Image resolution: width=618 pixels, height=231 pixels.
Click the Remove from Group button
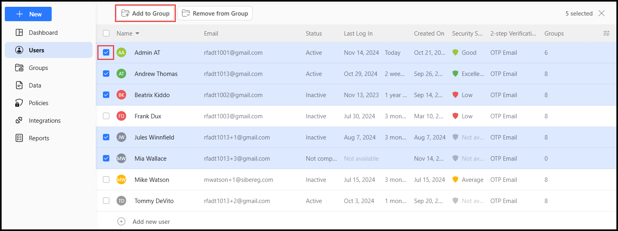215,13
